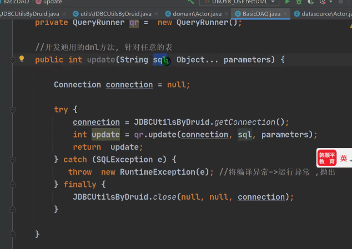Click the class icon on utils\JDBCUtilsByDruid.java tab
352x249 pixels.
pyautogui.click(x=76, y=14)
